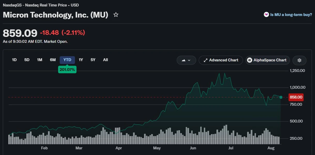Switch to the 6M range
The height and width of the screenshot is (155, 315).
(x=53, y=60)
